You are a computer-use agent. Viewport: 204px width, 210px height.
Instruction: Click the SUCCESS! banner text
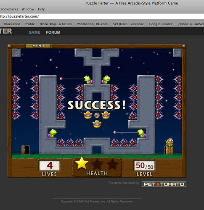click(97, 105)
